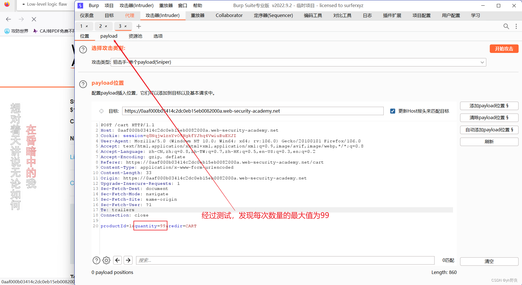This screenshot has width=522, height=285.
Task: Select the payload sub-tab
Action: 109,36
